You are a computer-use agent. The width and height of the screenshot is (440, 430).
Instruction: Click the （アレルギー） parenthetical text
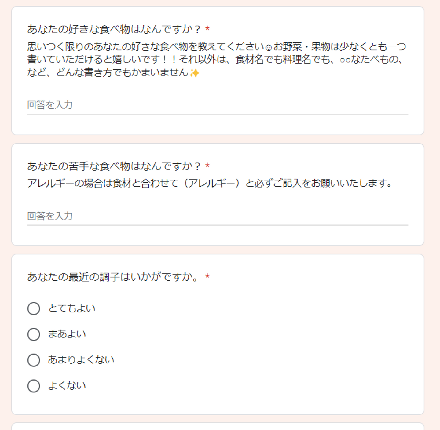click(211, 183)
